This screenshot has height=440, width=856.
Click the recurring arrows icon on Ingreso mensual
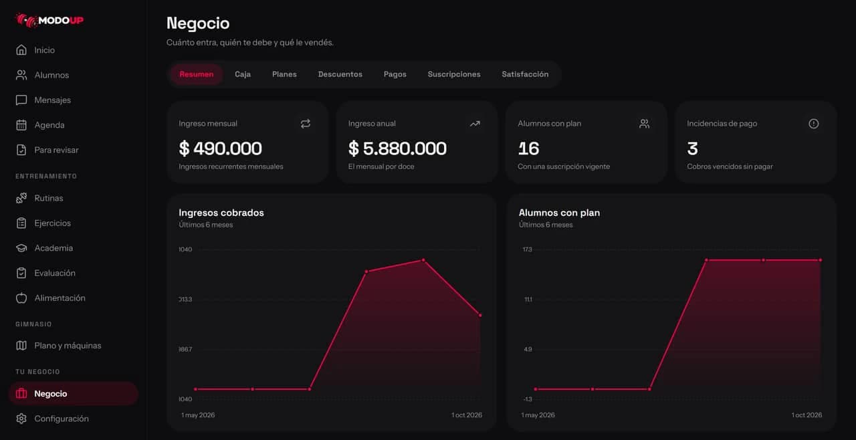click(306, 124)
